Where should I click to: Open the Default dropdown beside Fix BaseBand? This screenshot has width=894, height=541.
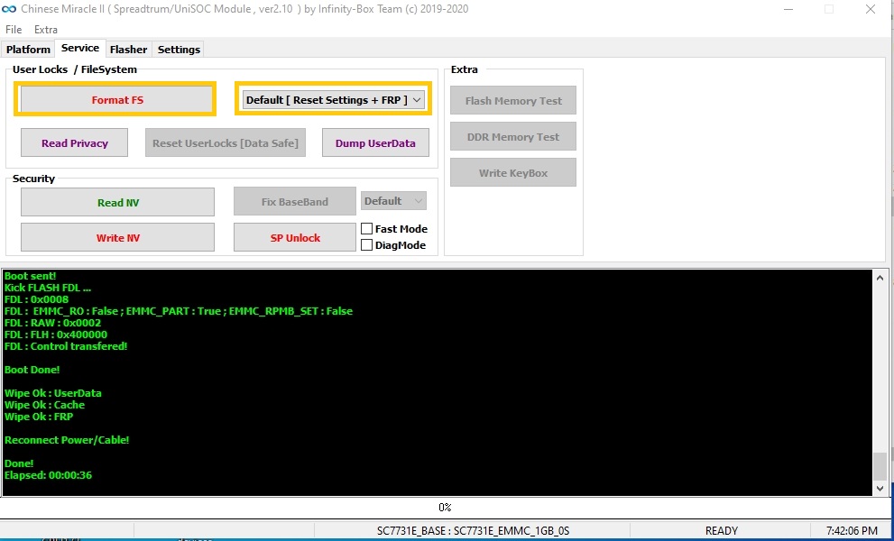tap(393, 201)
